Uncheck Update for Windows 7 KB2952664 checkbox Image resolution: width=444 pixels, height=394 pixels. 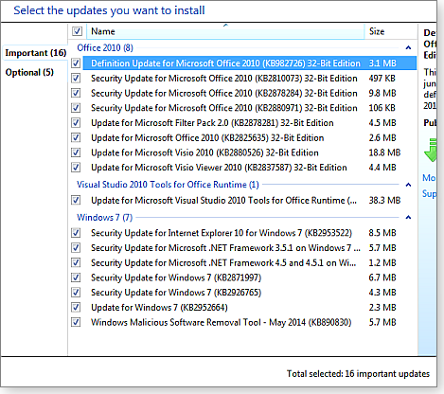76,307
